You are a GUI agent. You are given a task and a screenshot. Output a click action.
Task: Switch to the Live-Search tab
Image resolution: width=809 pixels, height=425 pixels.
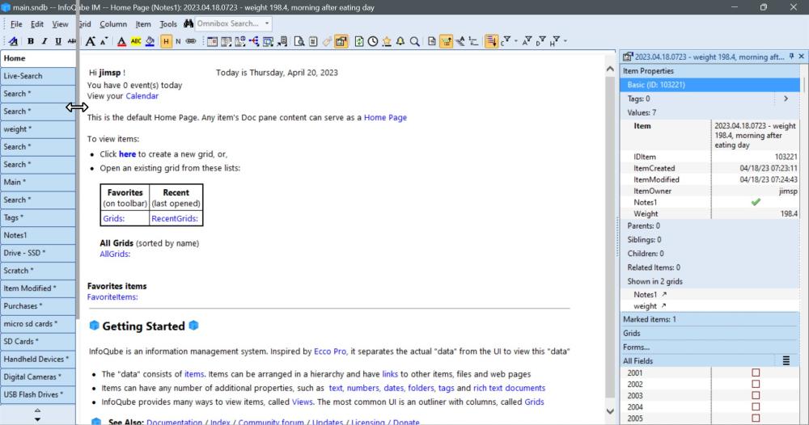pyautogui.click(x=38, y=76)
